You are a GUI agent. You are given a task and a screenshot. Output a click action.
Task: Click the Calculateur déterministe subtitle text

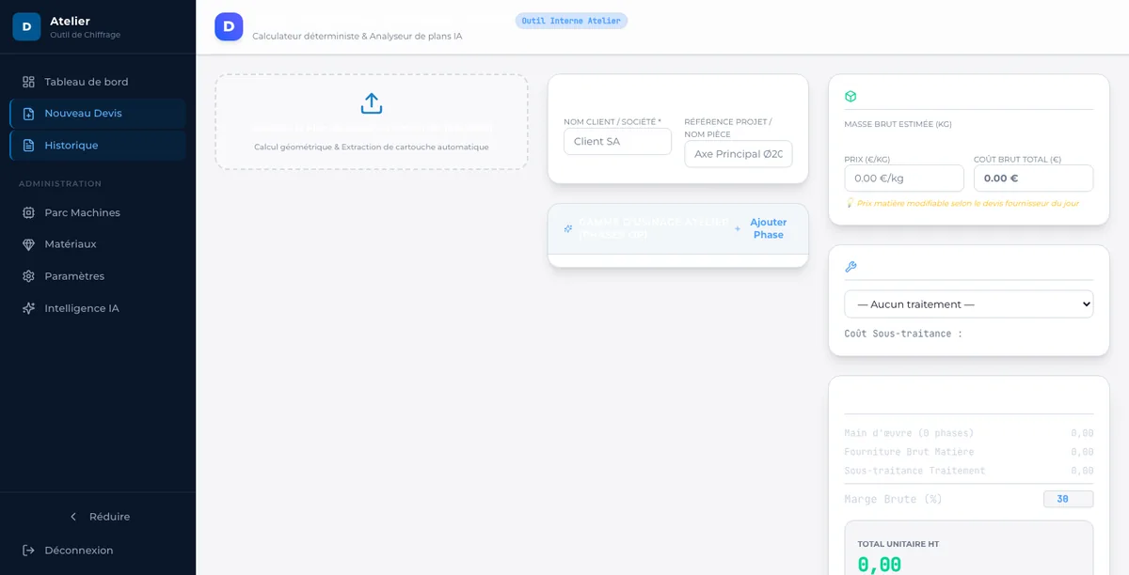[x=358, y=37]
